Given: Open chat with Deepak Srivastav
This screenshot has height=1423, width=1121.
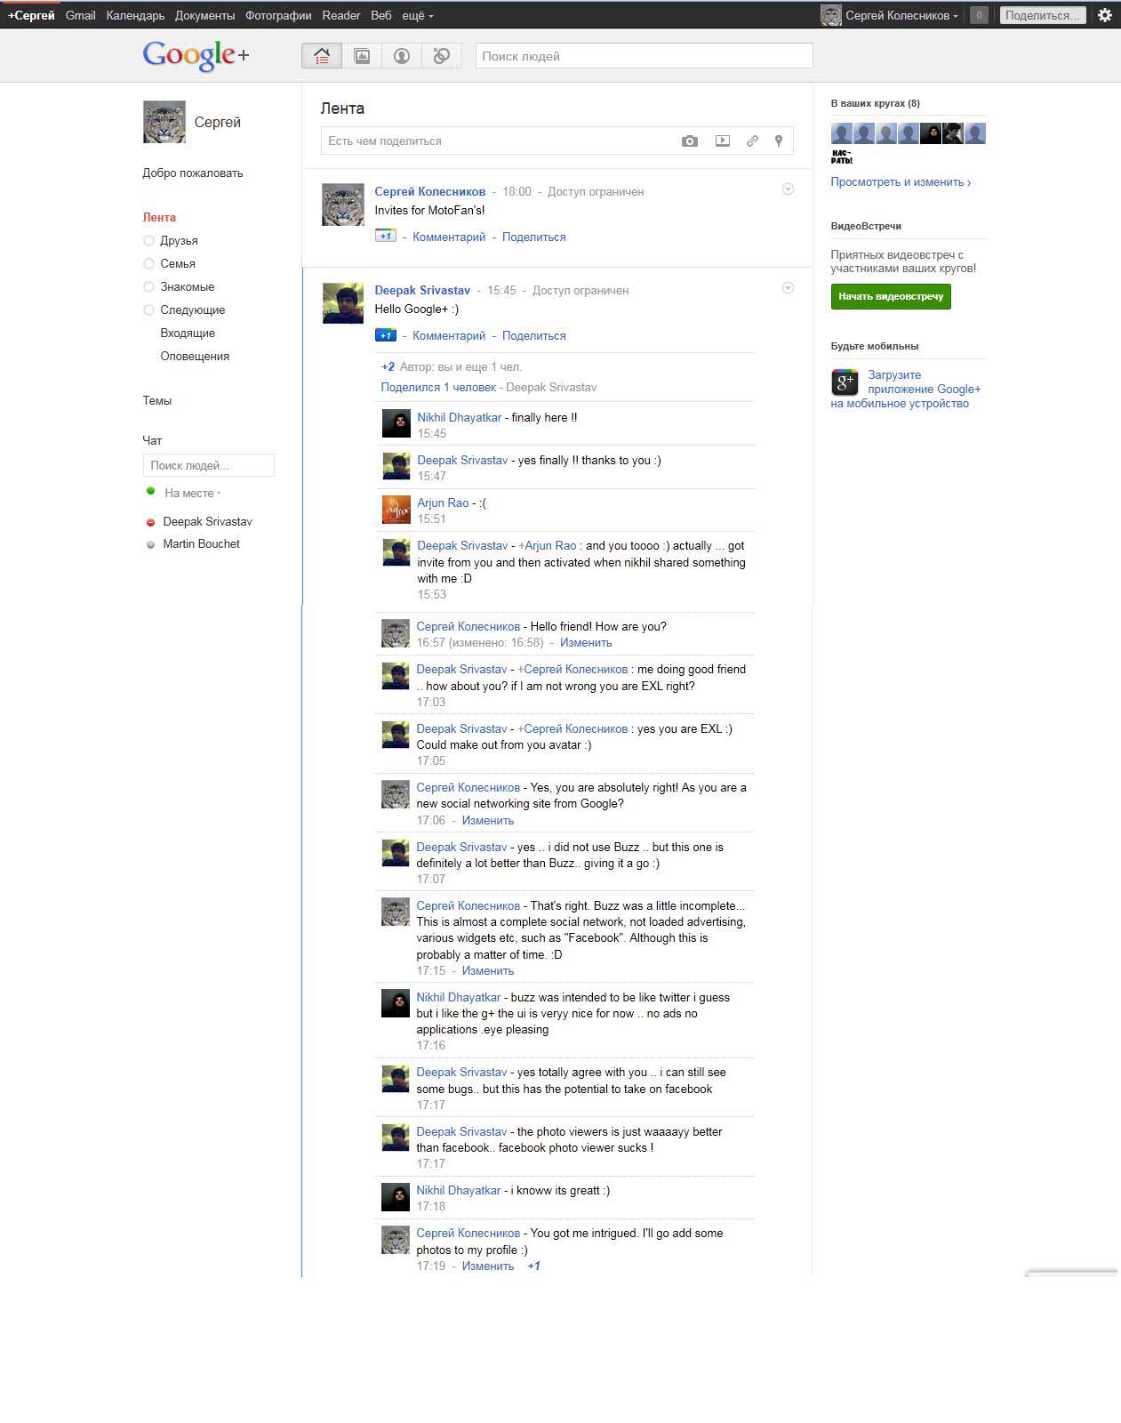Looking at the screenshot, I should click(207, 522).
